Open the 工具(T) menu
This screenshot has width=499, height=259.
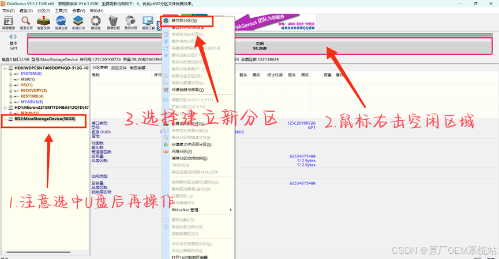[61, 11]
